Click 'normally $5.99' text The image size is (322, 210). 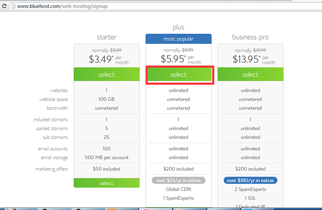(x=107, y=50)
